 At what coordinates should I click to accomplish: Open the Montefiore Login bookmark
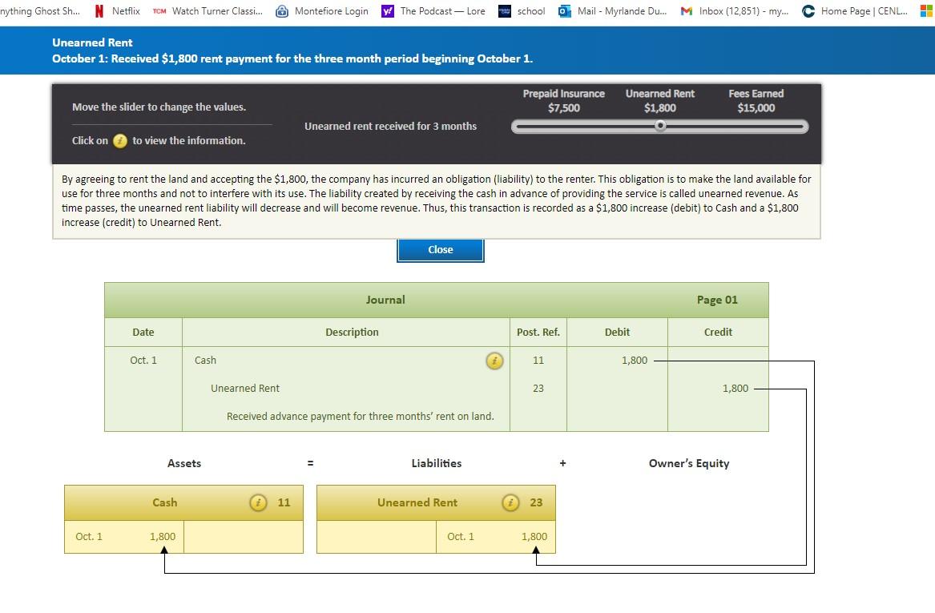322,10
